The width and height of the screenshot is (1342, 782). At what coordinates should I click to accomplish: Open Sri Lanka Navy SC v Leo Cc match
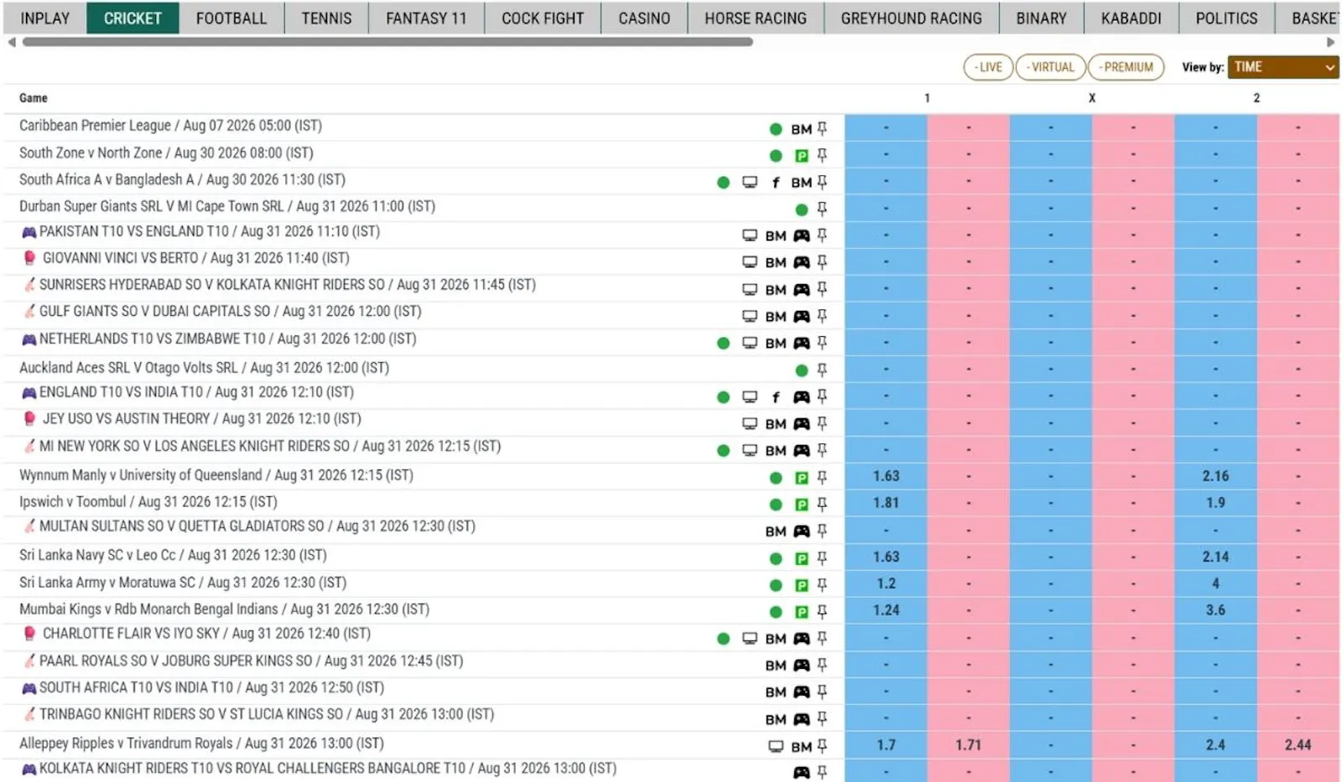(173, 555)
